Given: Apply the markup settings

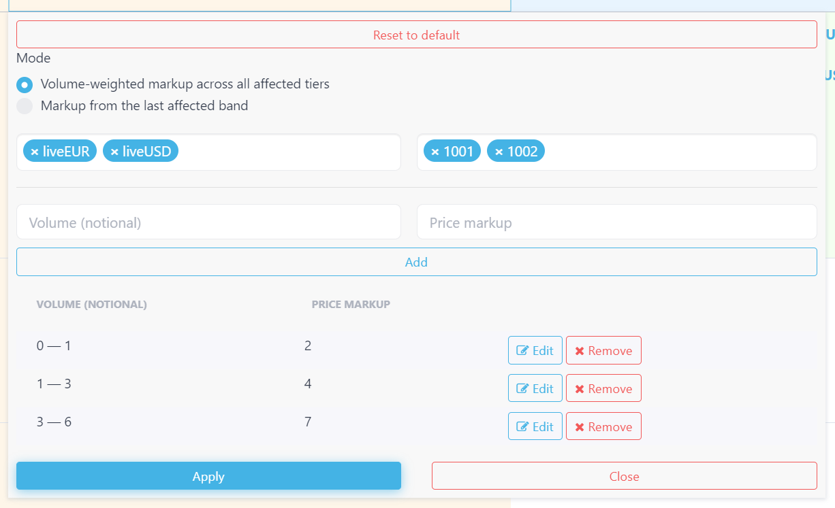Looking at the screenshot, I should [x=208, y=476].
